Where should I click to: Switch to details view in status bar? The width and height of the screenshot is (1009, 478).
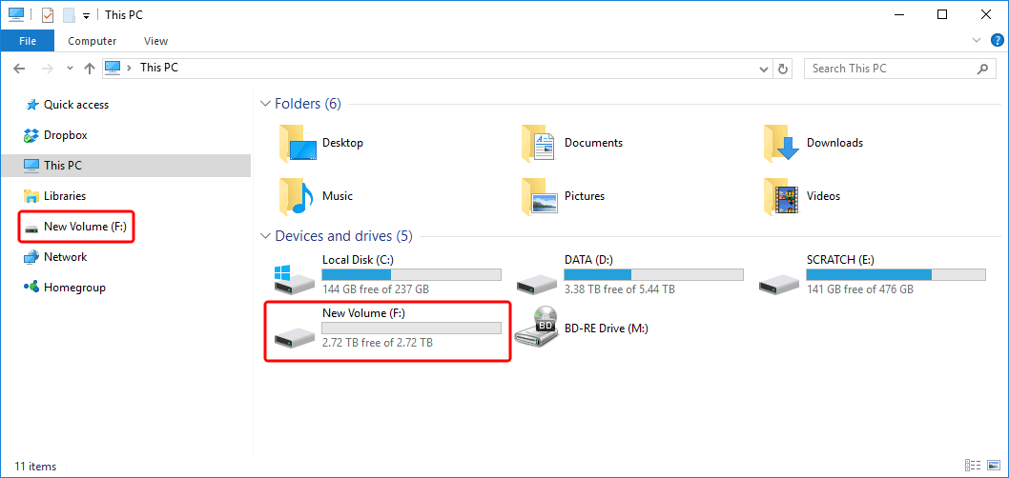(974, 467)
